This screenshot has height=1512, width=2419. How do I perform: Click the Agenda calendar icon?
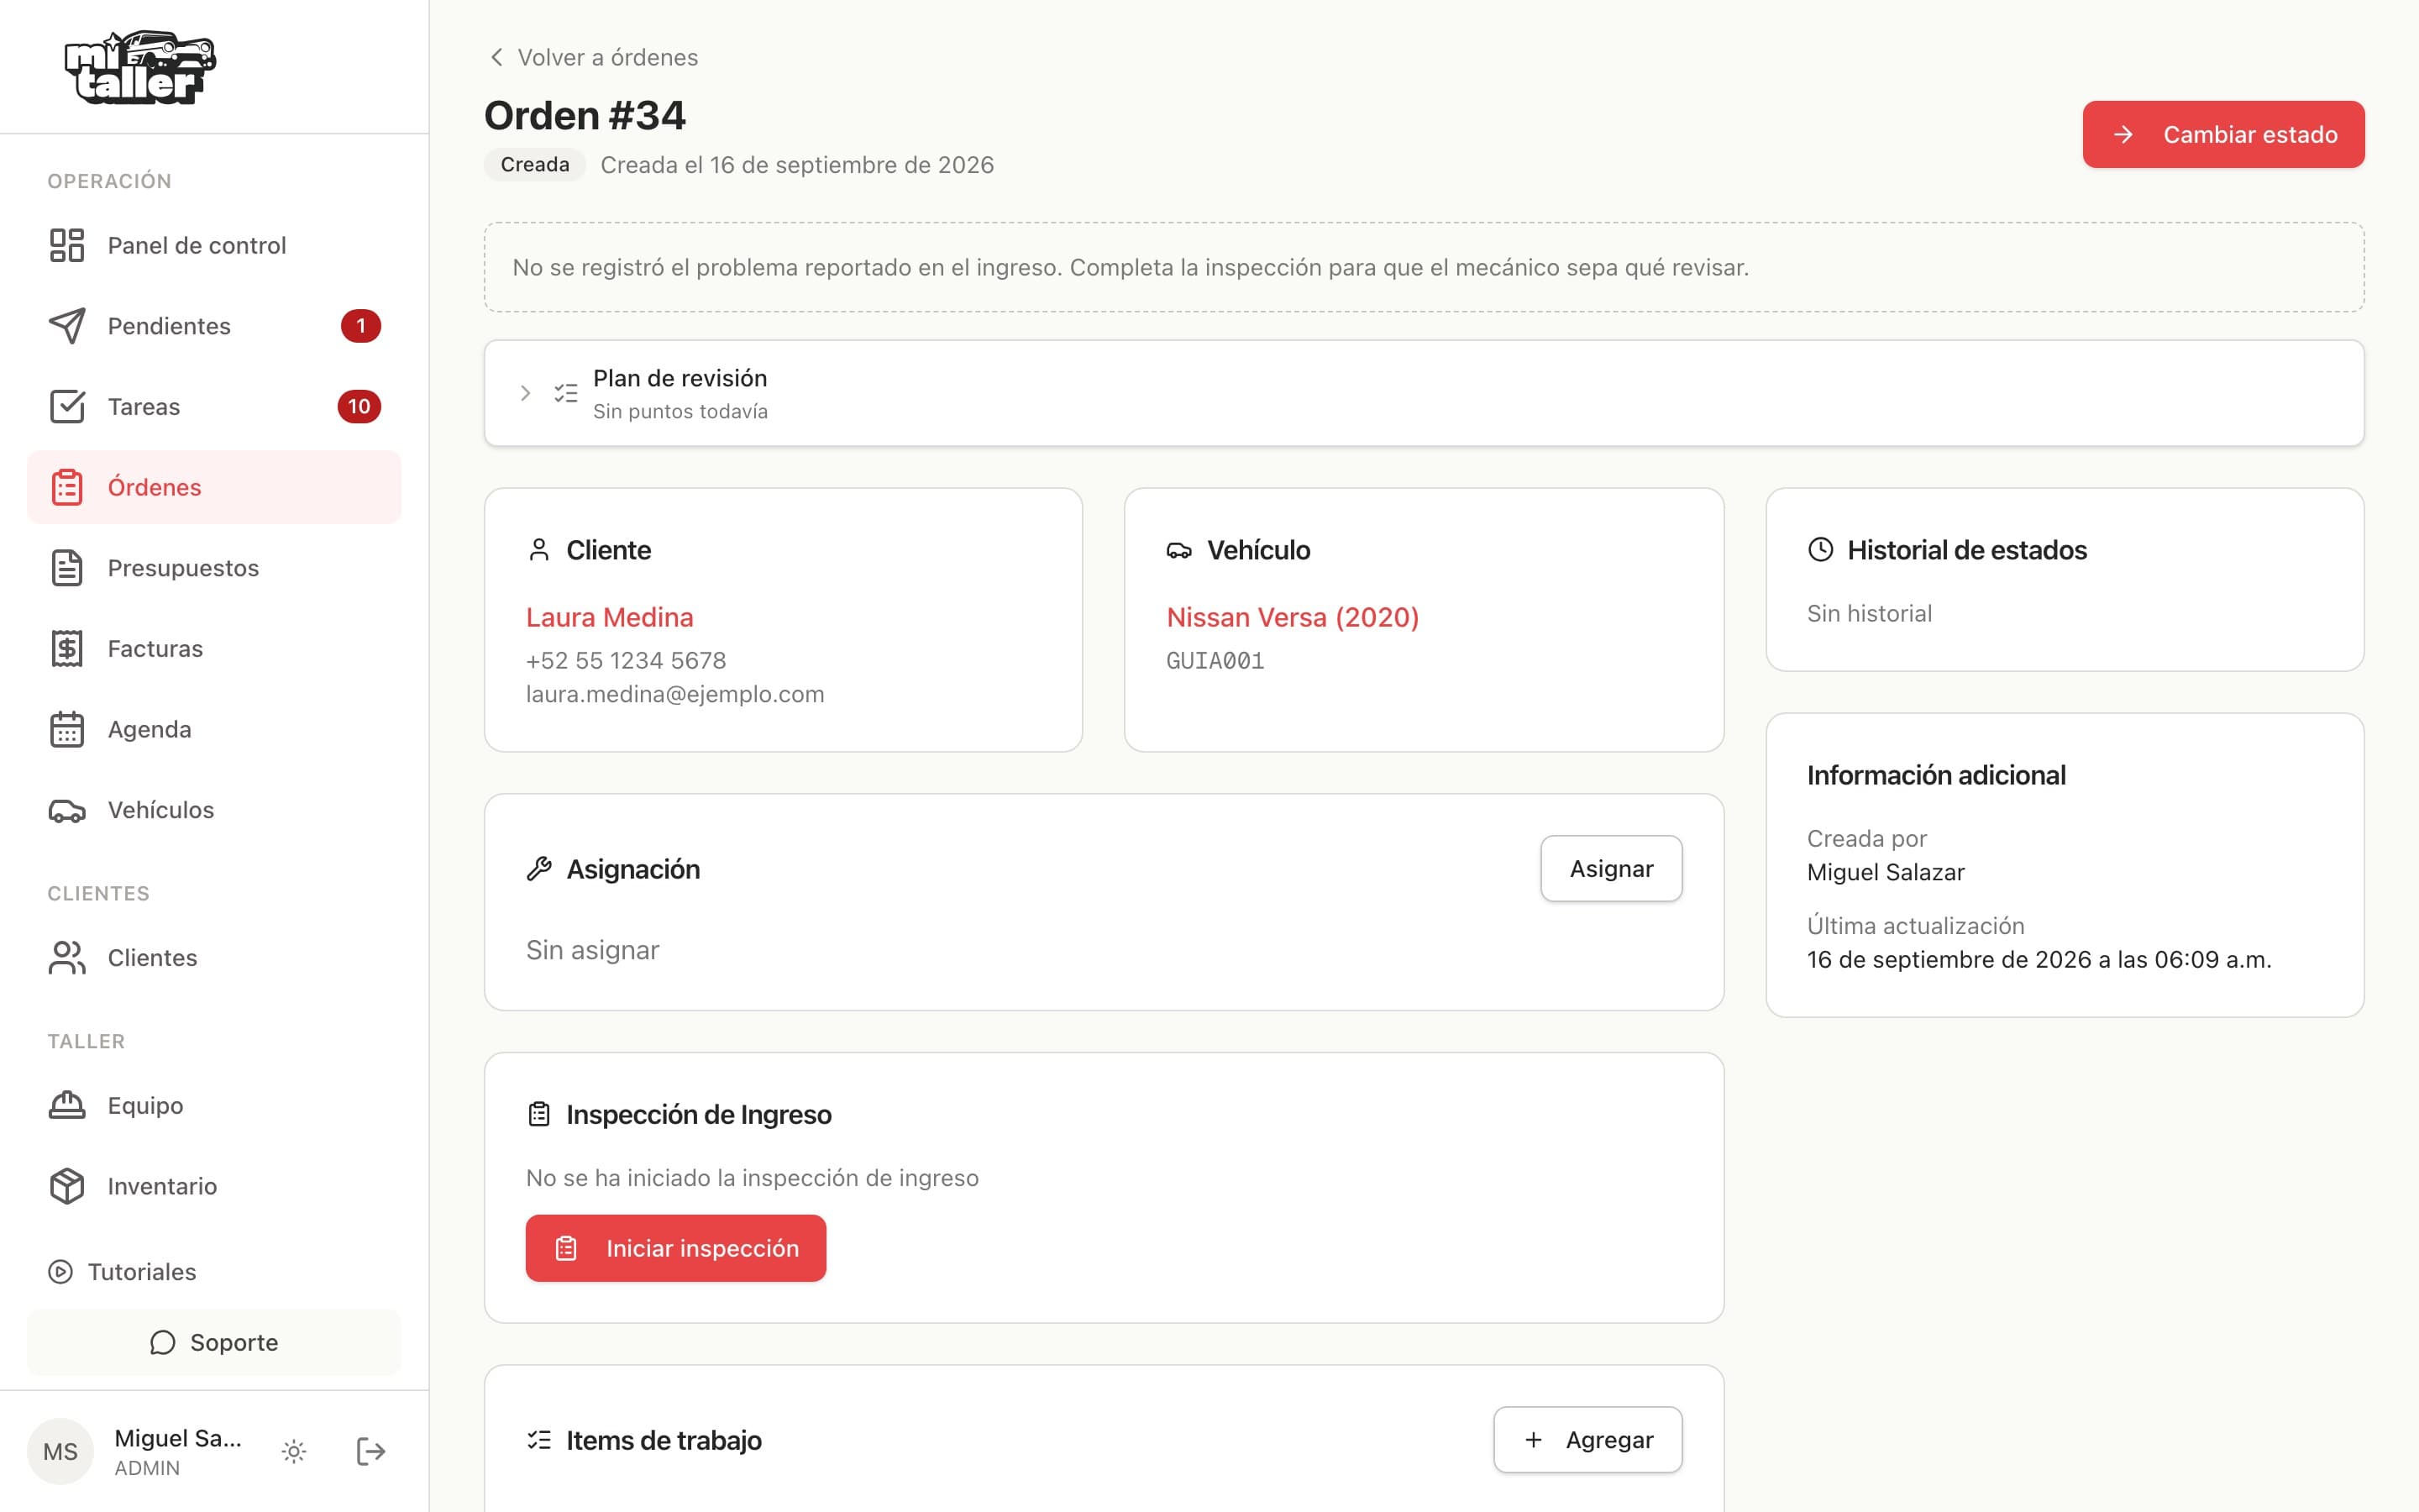tap(67, 729)
